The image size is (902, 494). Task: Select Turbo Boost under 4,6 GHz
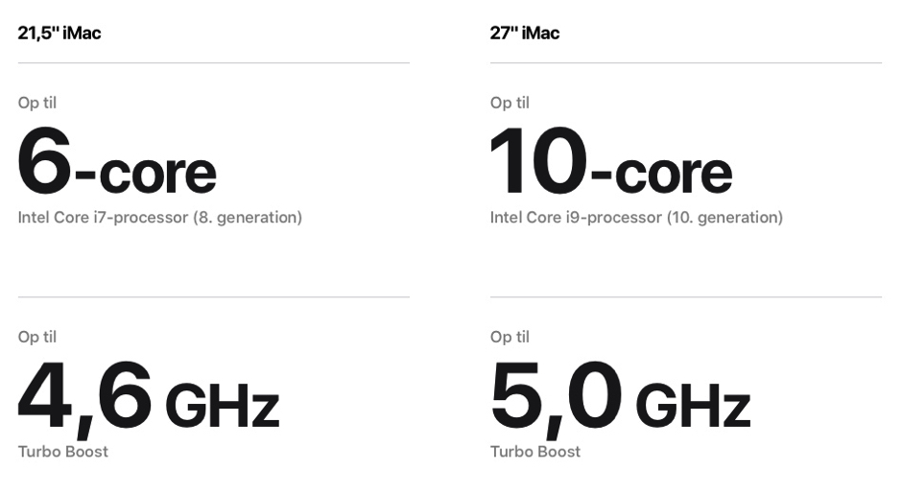click(x=63, y=451)
